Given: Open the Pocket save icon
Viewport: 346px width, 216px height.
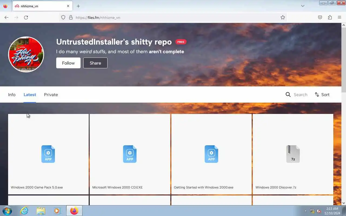Looking at the screenshot, I should coord(320,18).
